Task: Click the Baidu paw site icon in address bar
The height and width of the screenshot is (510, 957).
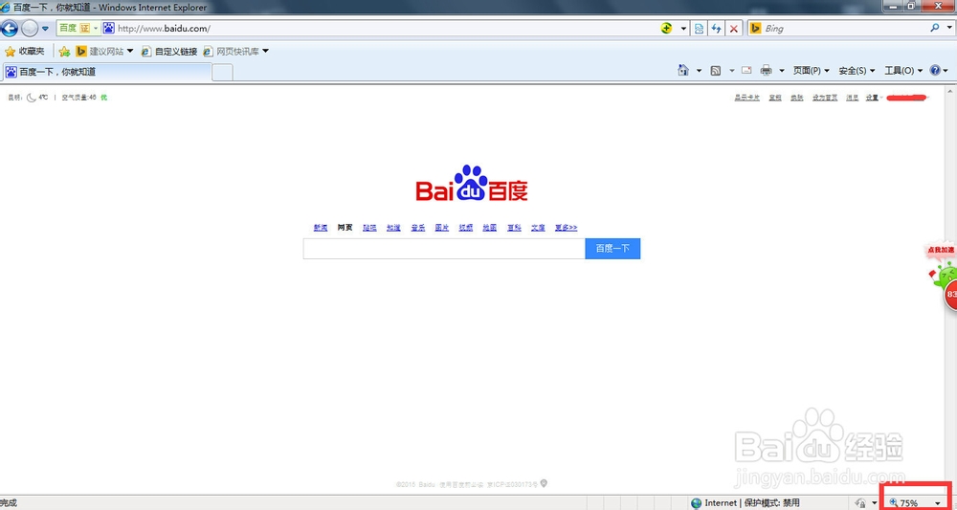Action: (109, 28)
